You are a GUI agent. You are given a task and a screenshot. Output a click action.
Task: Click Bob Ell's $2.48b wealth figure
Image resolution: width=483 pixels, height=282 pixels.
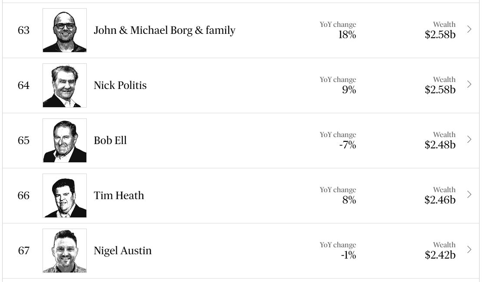pyautogui.click(x=440, y=144)
